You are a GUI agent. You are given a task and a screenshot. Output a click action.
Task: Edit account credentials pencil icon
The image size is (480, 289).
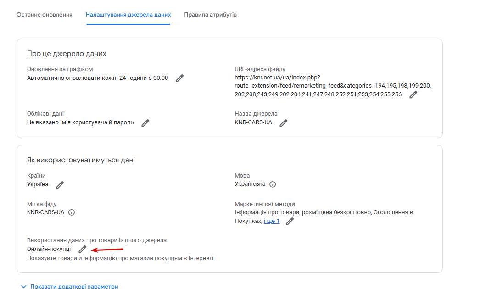(x=145, y=123)
